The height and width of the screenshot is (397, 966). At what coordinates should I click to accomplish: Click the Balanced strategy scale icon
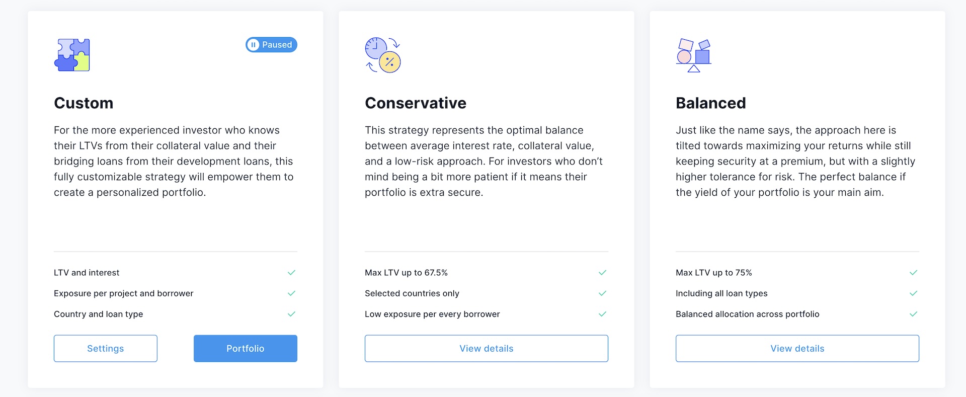[694, 55]
